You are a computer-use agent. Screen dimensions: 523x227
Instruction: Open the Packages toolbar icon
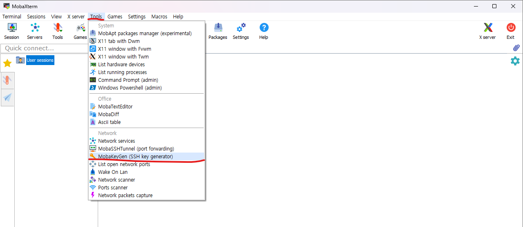click(218, 31)
